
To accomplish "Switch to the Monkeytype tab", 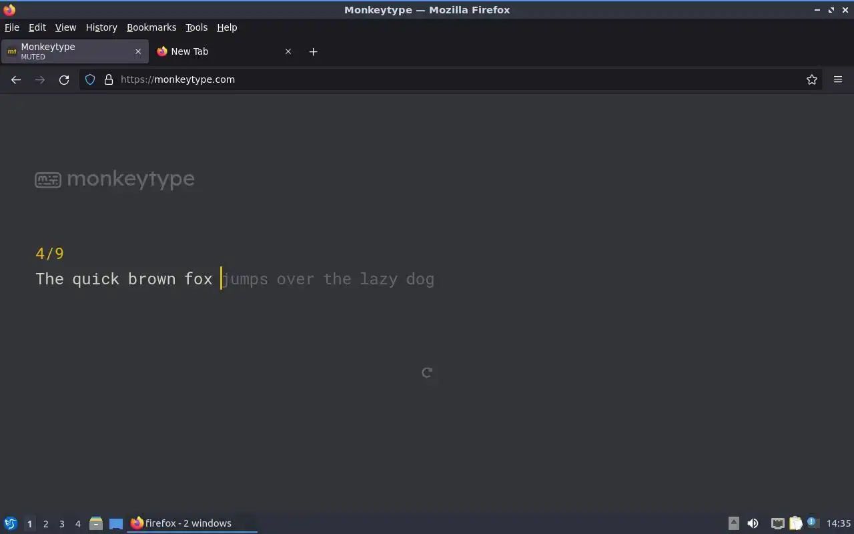I will 73,51.
